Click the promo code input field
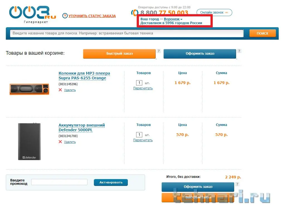 (x=59, y=182)
